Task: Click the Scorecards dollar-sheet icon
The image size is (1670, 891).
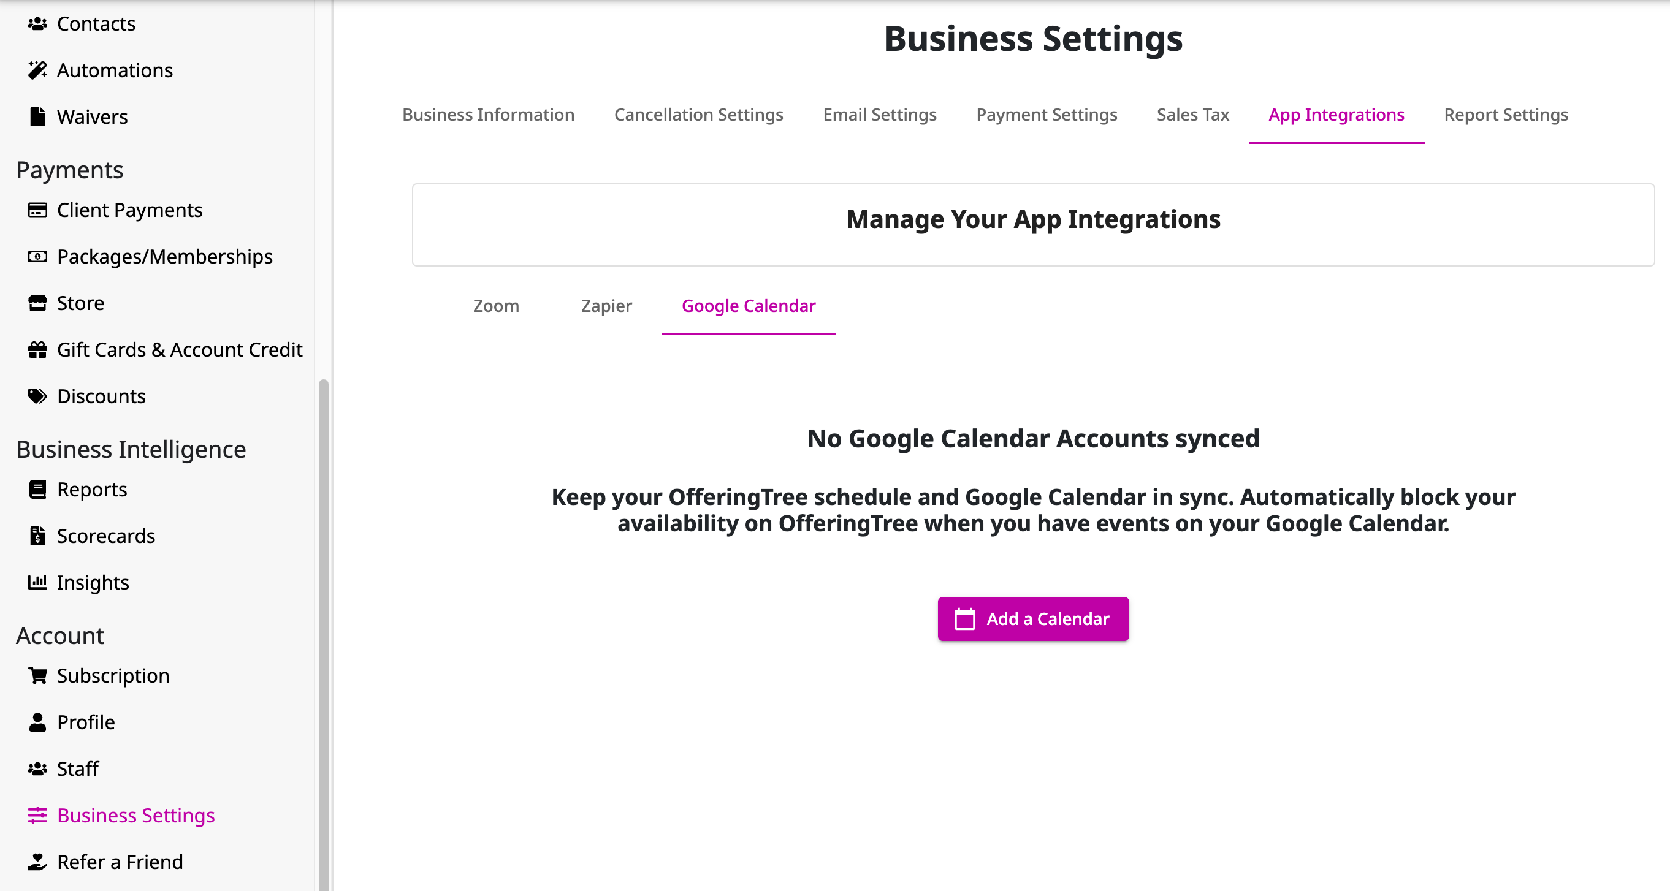Action: point(38,536)
